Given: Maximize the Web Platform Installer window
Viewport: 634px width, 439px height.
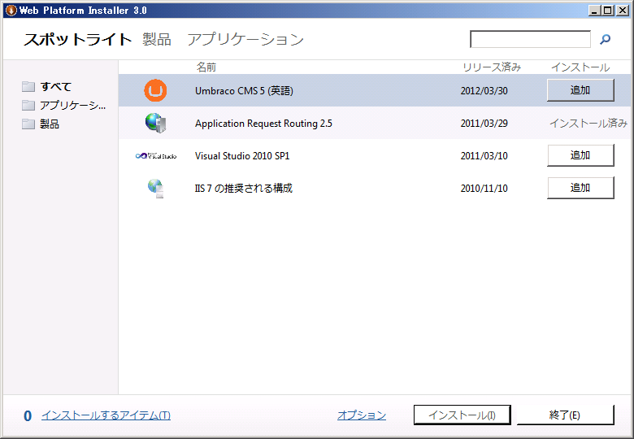Looking at the screenshot, I should coord(607,11).
